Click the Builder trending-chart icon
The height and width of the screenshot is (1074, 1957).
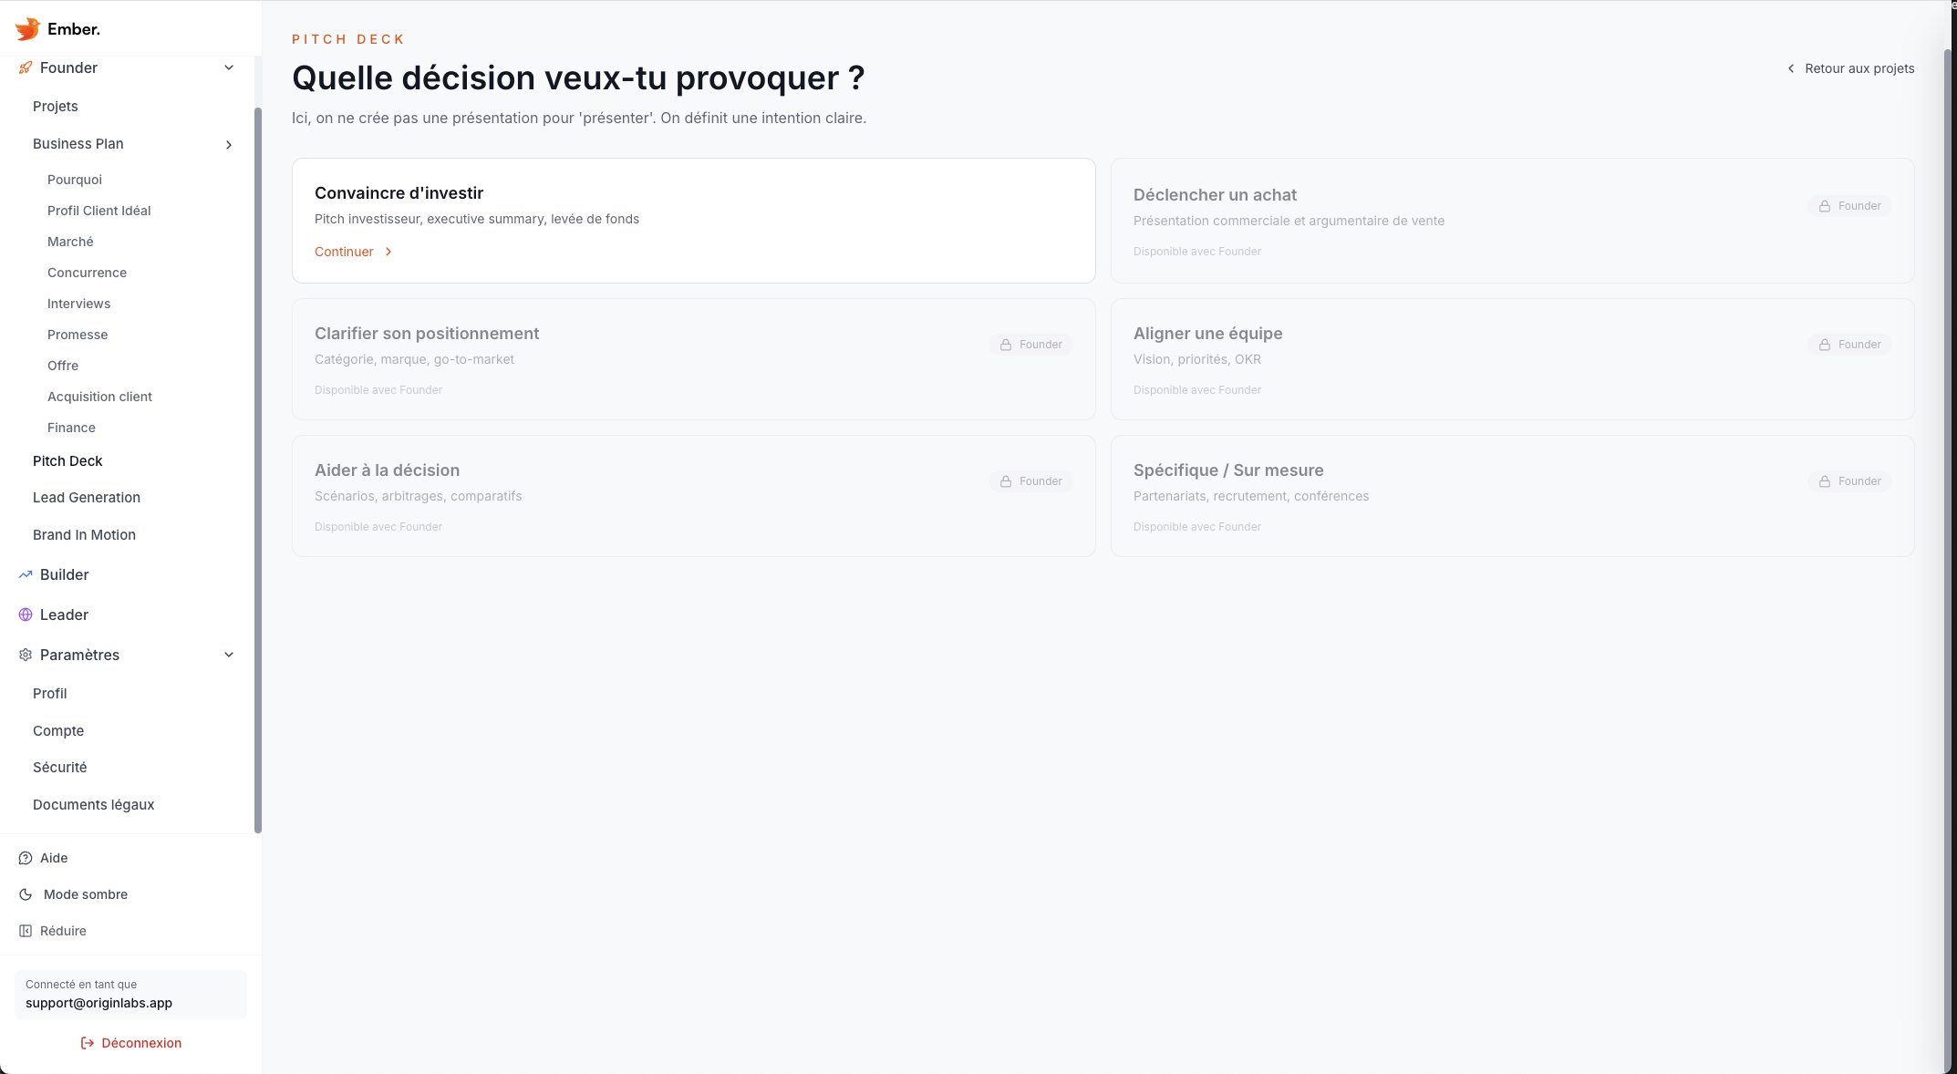pos(25,574)
